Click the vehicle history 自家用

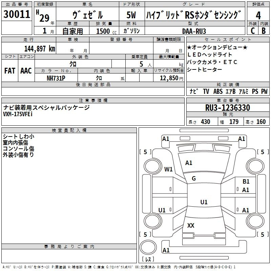72,31
